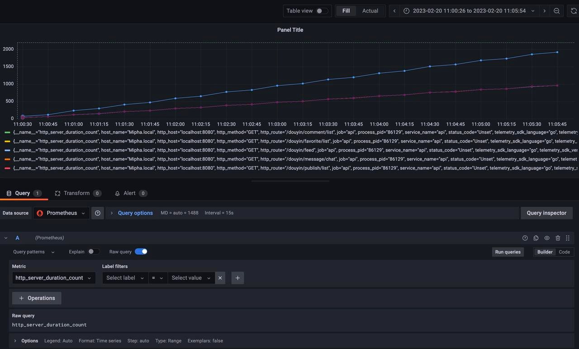Viewport: 579px width, 349px height.
Task: Select the Actual display mode
Action: point(370,11)
